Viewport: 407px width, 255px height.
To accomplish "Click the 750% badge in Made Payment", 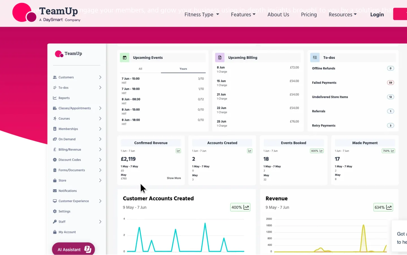I will (388, 151).
